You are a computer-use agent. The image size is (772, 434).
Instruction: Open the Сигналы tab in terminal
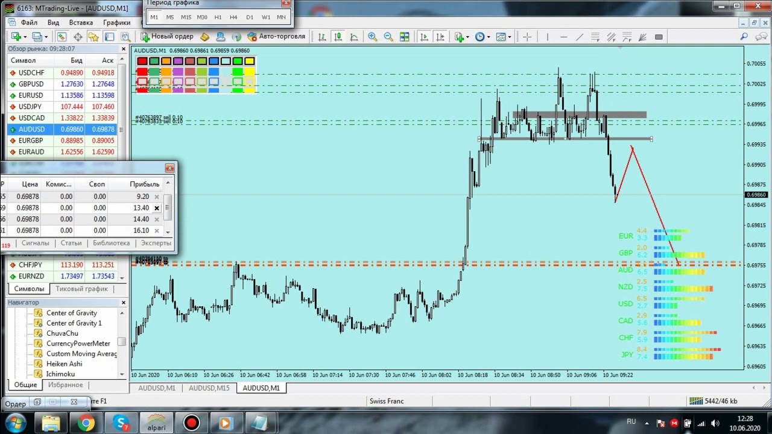tap(35, 243)
